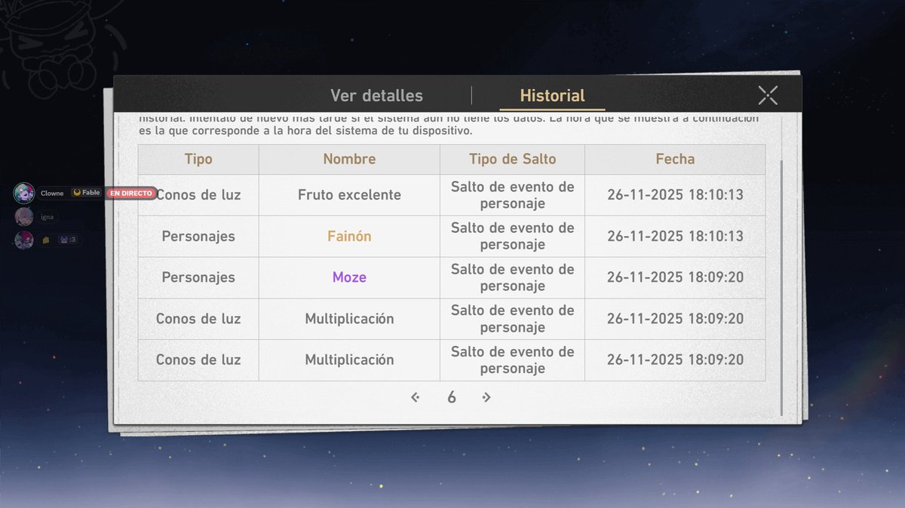Image resolution: width=905 pixels, height=508 pixels.
Task: Close the history dialog with X
Action: (x=768, y=95)
